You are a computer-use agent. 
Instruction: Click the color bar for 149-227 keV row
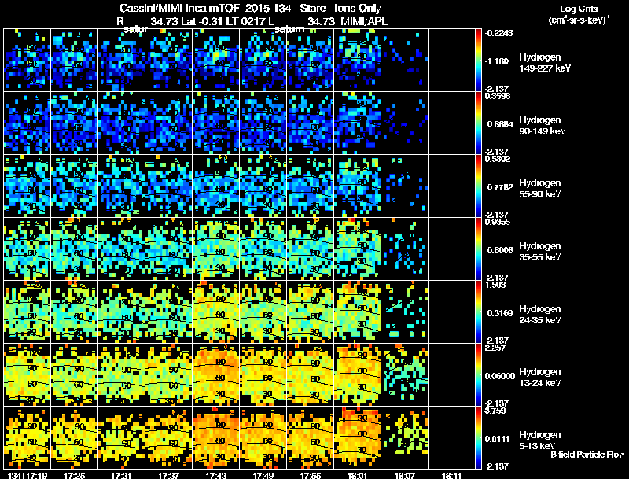pyautogui.click(x=478, y=61)
